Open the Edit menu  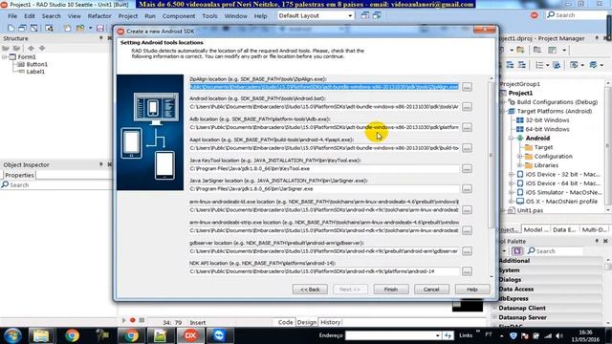click(30, 16)
